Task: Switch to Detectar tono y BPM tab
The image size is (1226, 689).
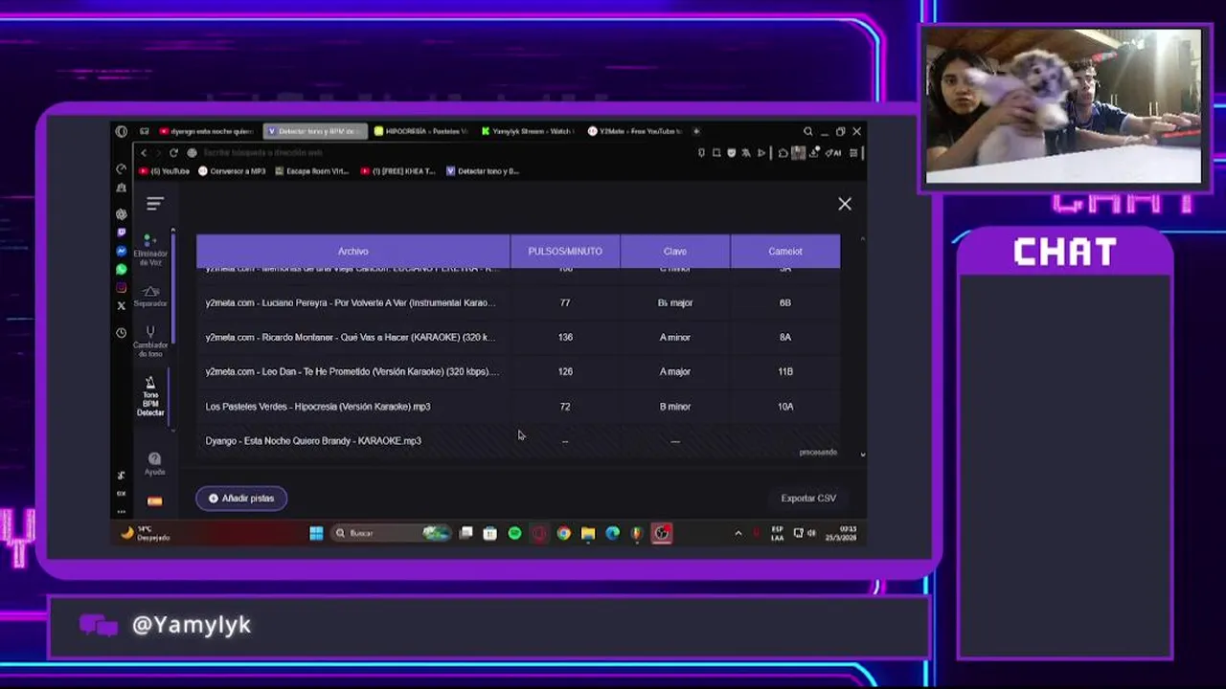Action: [x=315, y=131]
